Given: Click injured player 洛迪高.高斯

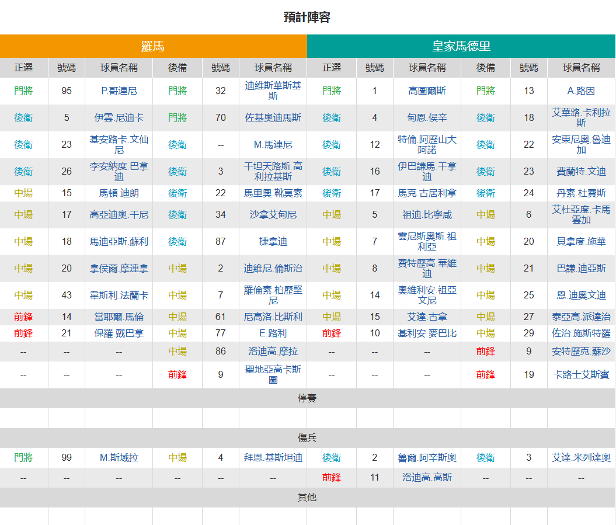Looking at the screenshot, I should 427,477.
